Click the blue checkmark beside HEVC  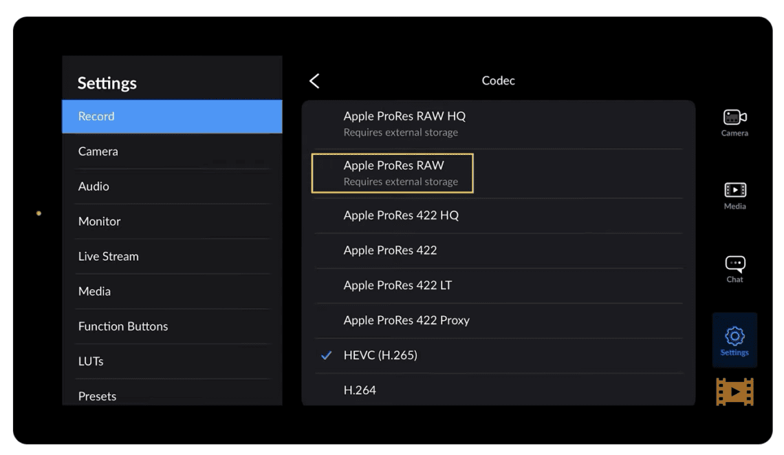(x=327, y=356)
